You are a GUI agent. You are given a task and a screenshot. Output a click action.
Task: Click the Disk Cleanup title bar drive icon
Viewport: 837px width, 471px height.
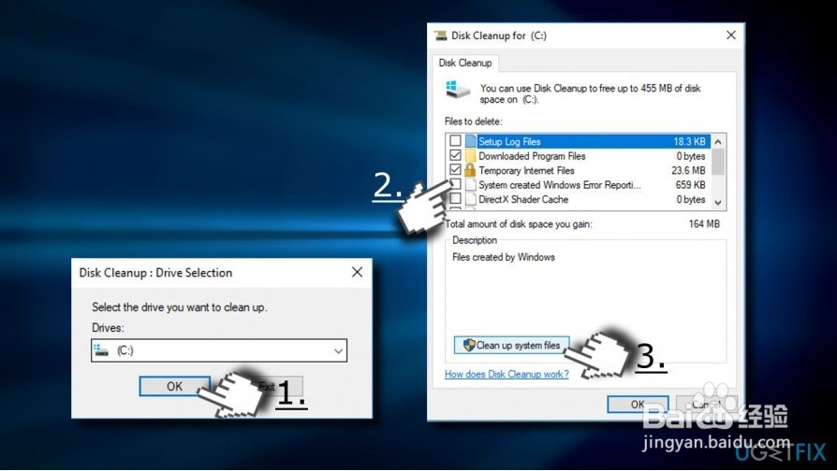click(x=440, y=36)
